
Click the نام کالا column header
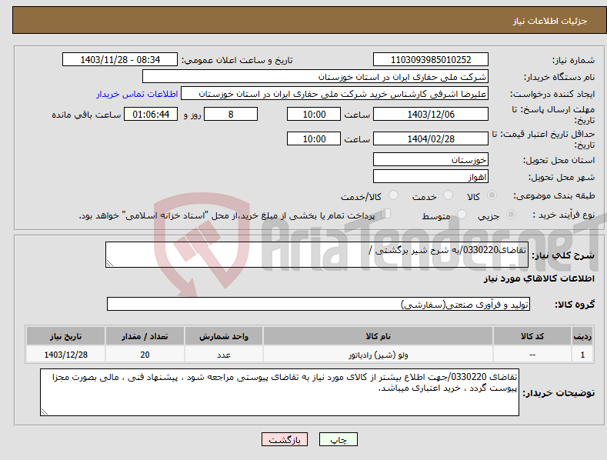click(378, 336)
